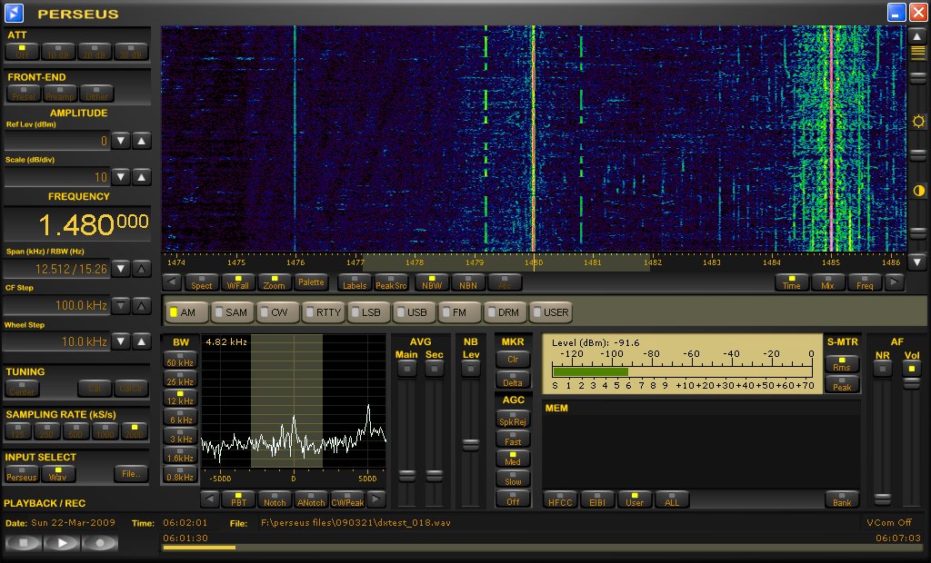Set attenuator to 30 dB
The image size is (931, 563).
[x=131, y=52]
